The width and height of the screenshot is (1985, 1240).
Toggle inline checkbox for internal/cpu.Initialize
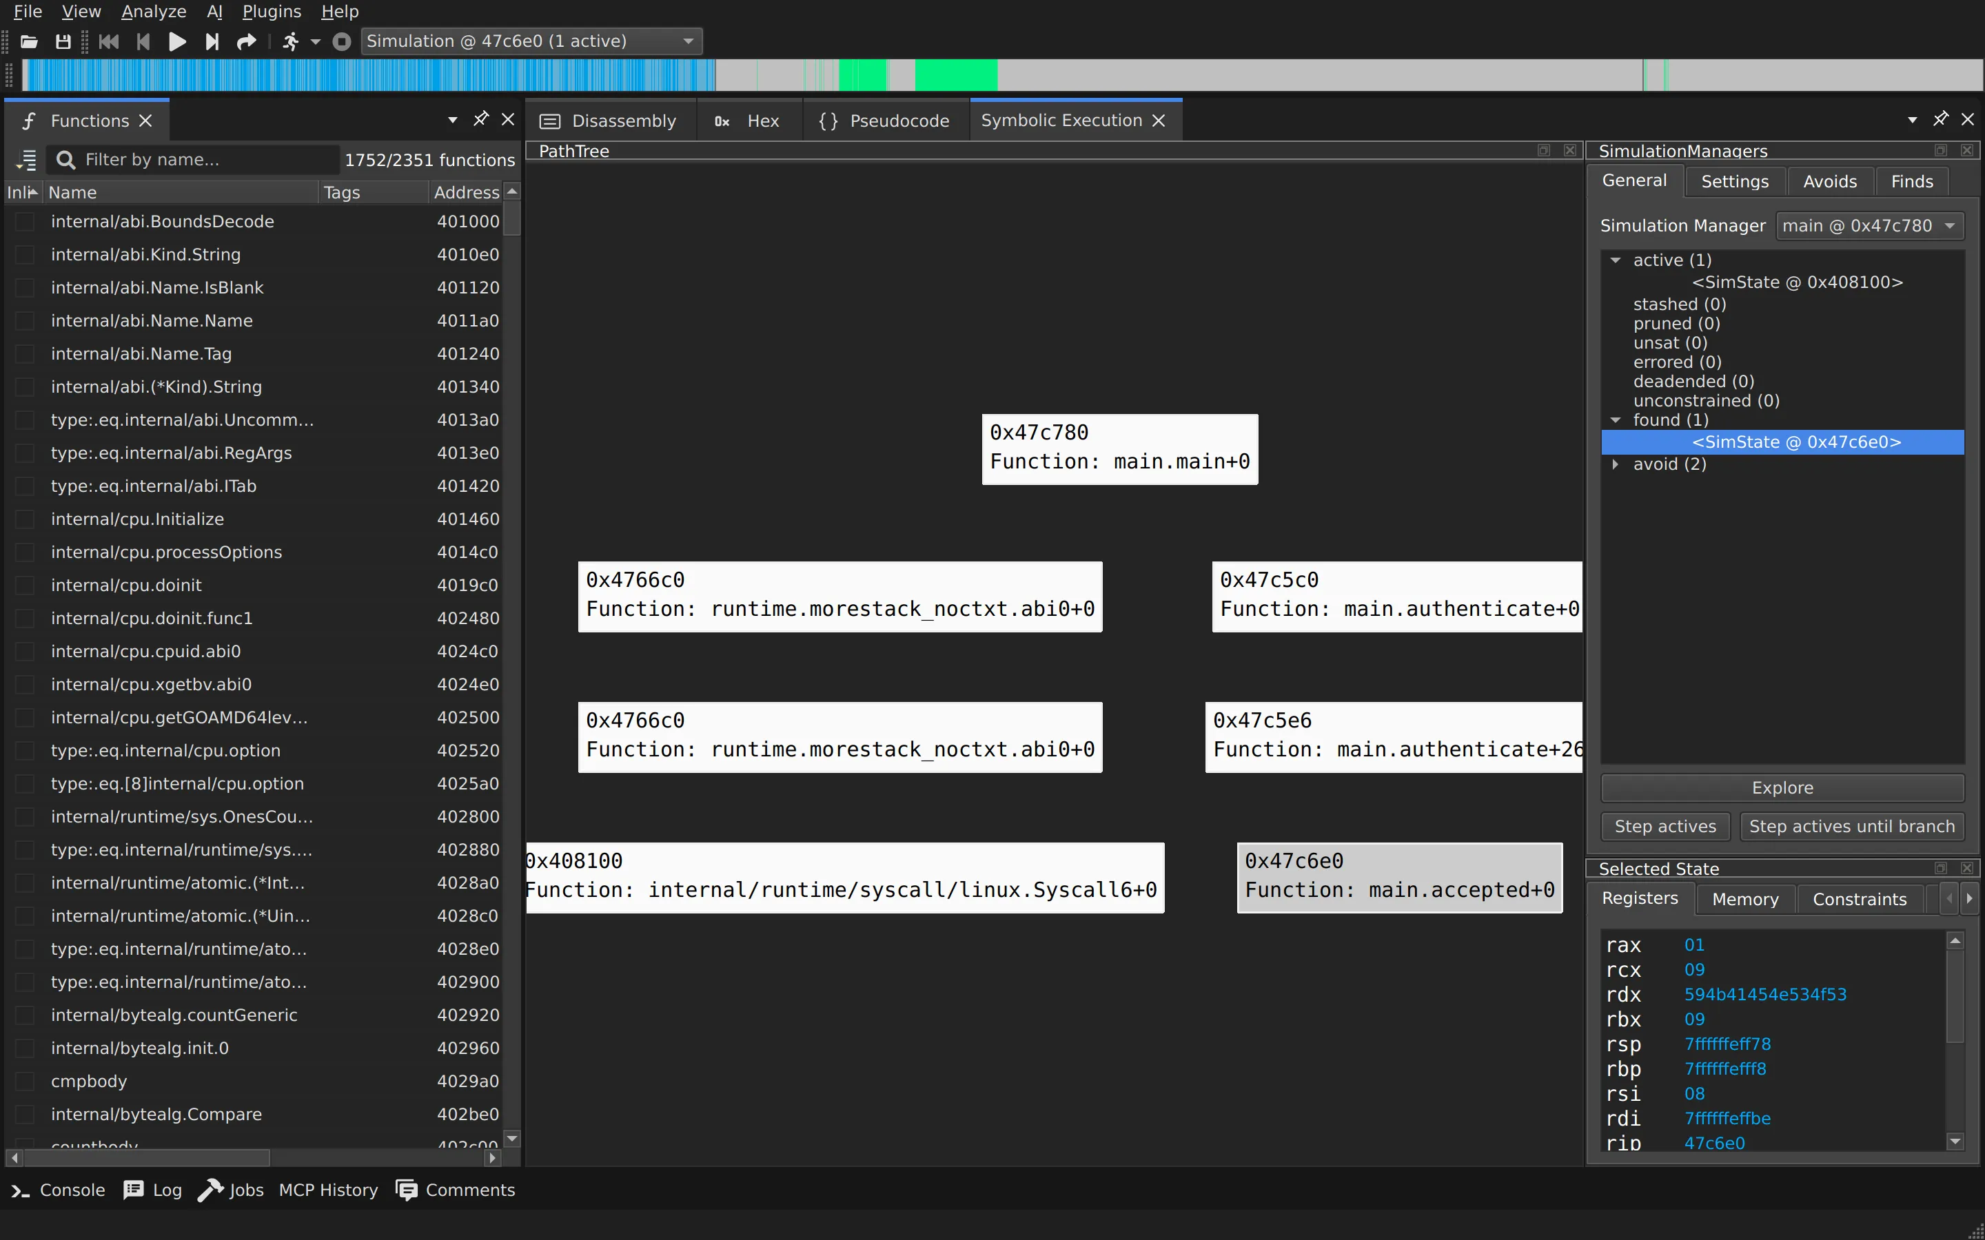pos(26,519)
